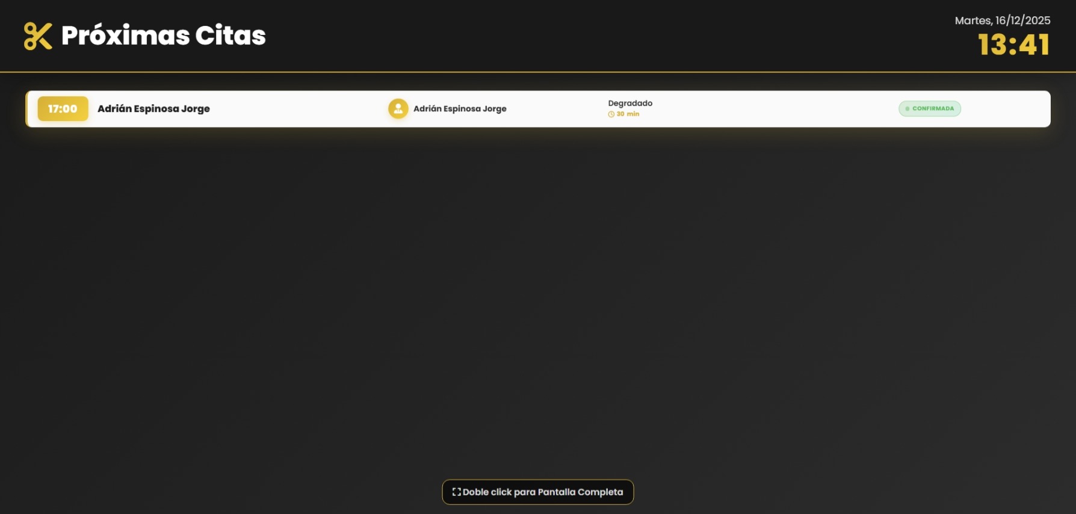This screenshot has width=1076, height=514.
Task: Click the golden scissors logo icon
Action: [x=38, y=36]
